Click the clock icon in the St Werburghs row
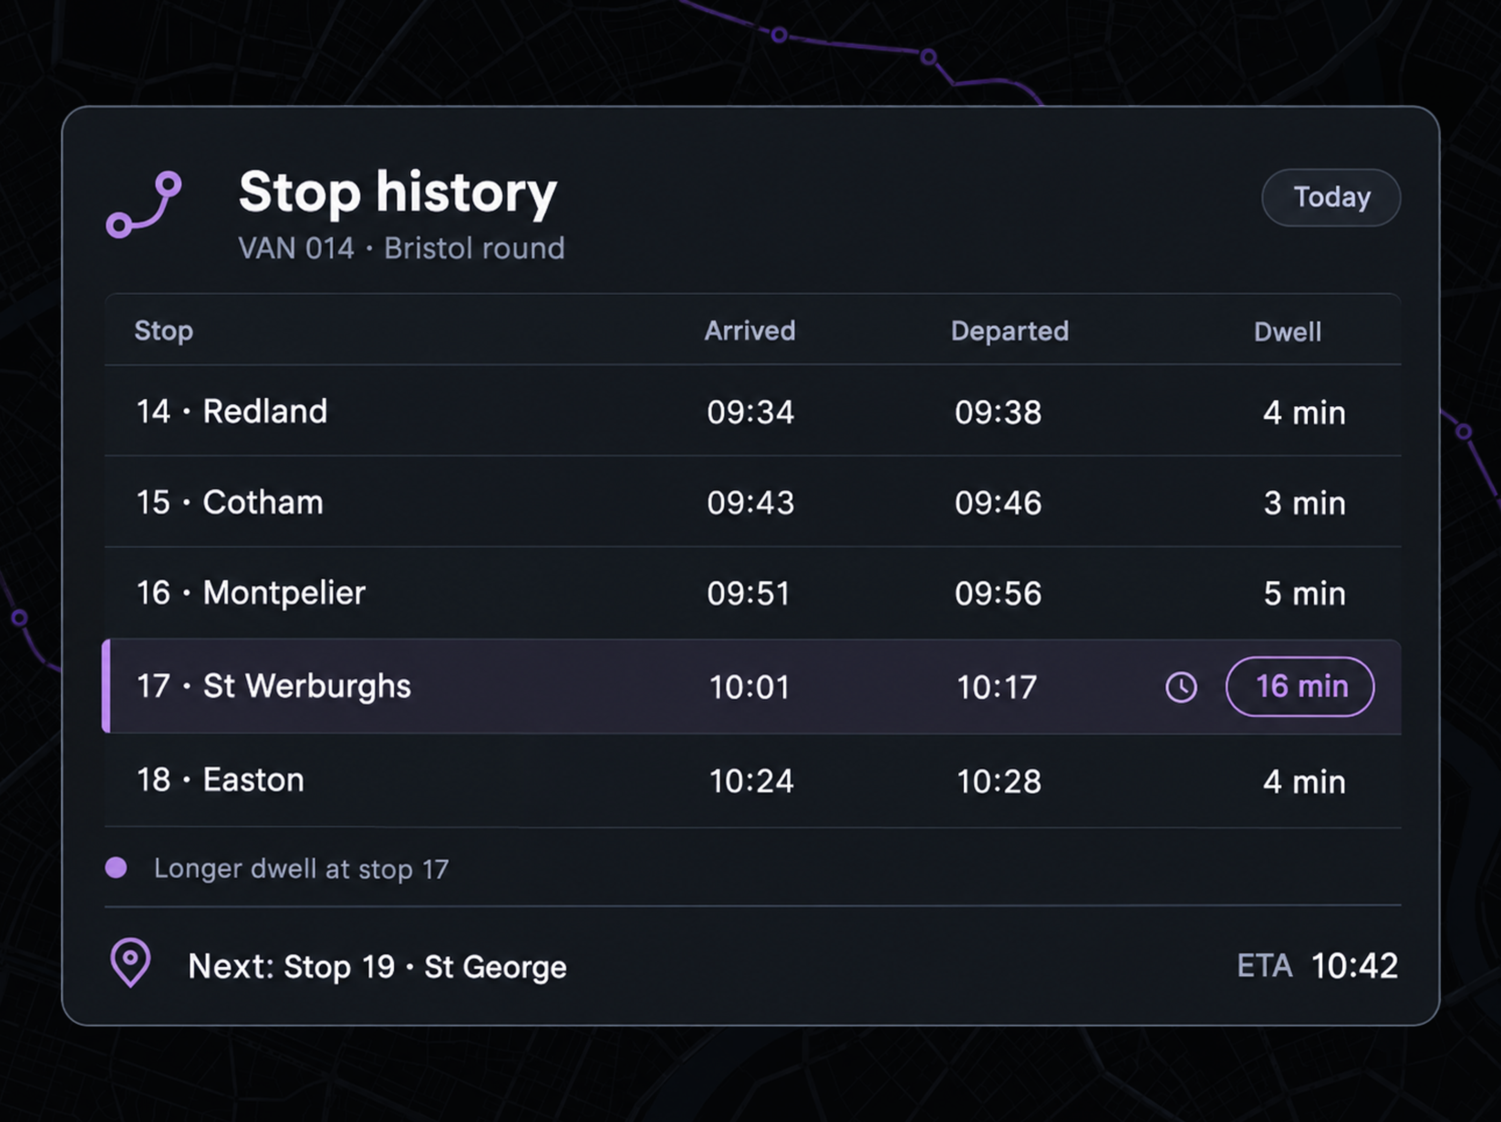This screenshot has width=1501, height=1122. click(x=1181, y=687)
